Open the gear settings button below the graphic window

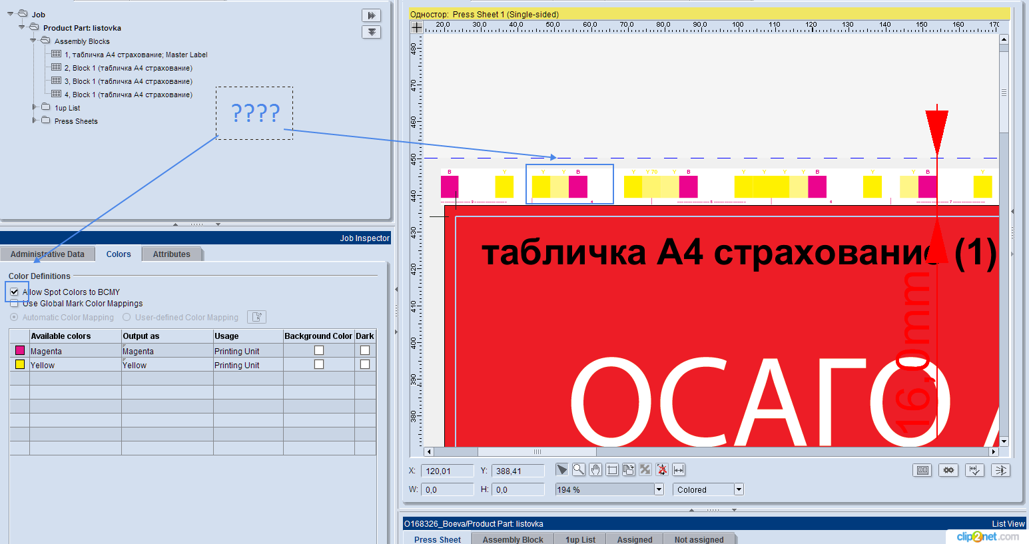pos(948,470)
